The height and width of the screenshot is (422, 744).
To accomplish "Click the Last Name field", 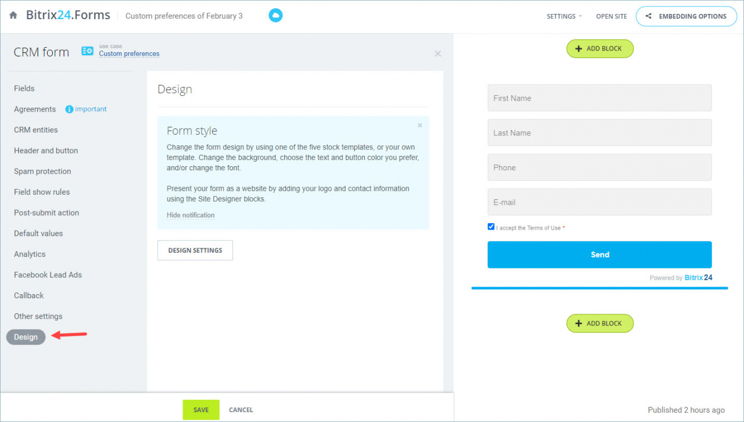I will click(x=599, y=133).
